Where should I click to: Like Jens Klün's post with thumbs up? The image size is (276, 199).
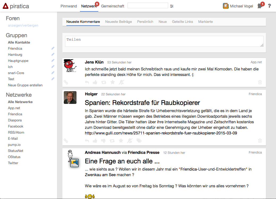(x=95, y=82)
